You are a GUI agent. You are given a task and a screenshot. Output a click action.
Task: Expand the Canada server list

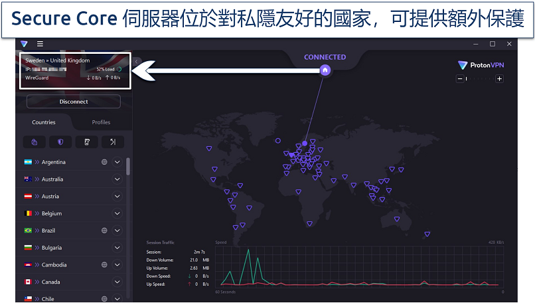click(x=117, y=282)
